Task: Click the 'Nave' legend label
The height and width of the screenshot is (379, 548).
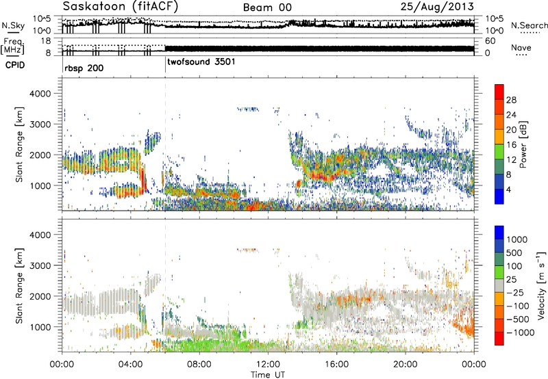Action: (x=521, y=48)
